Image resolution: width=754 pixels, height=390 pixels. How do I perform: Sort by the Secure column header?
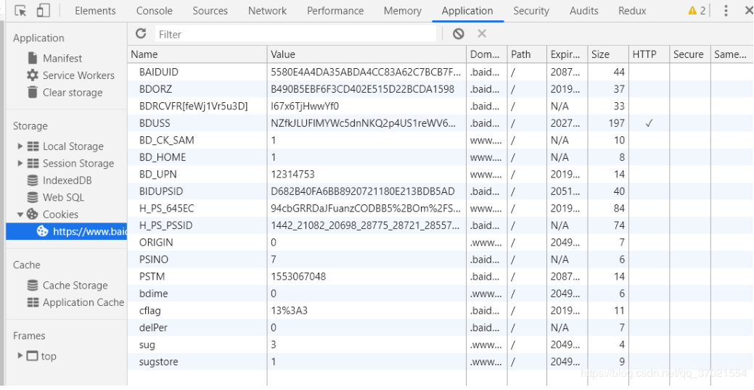pos(690,54)
